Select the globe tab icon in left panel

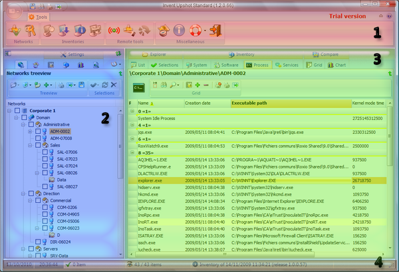tap(21, 65)
